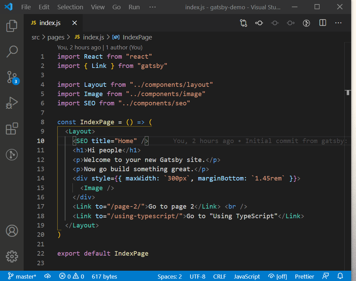Open the Accounts icon in activity bar
The image size is (356, 281).
[12, 231]
